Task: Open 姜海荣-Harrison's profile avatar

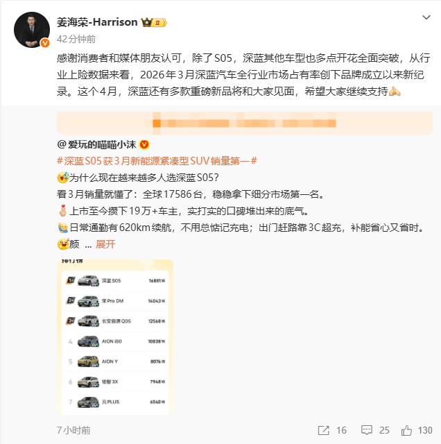Action: pos(32,30)
